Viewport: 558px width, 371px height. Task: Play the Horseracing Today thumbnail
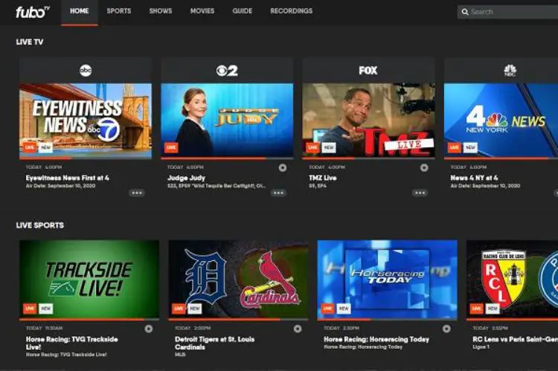387,279
